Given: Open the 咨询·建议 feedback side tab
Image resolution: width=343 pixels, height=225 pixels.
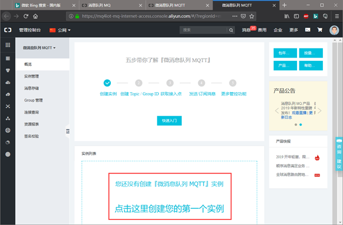Looking at the screenshot, I should click(x=339, y=154).
